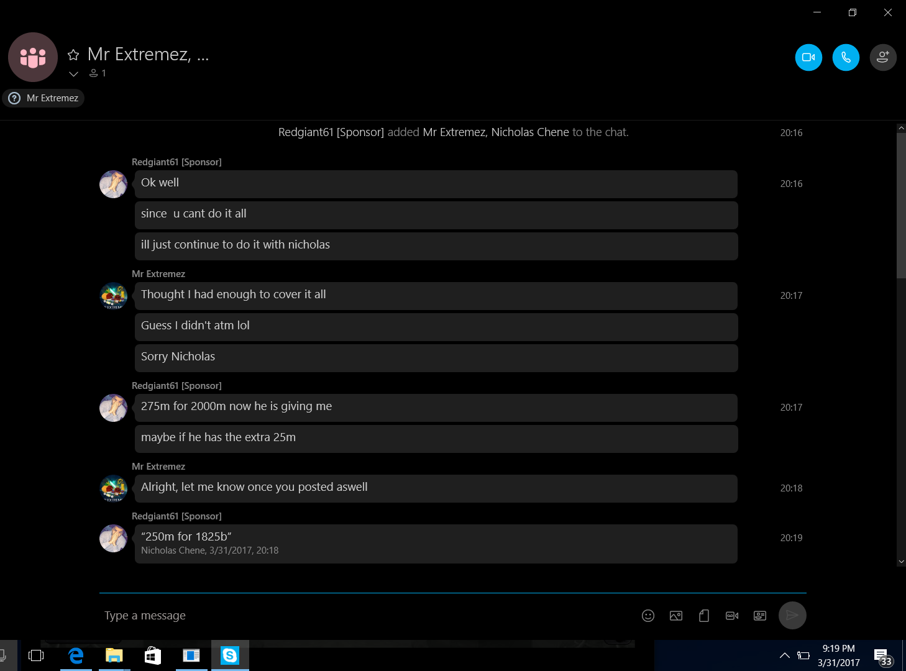This screenshot has height=671, width=906.
Task: Click the send message button
Action: pyautogui.click(x=792, y=616)
